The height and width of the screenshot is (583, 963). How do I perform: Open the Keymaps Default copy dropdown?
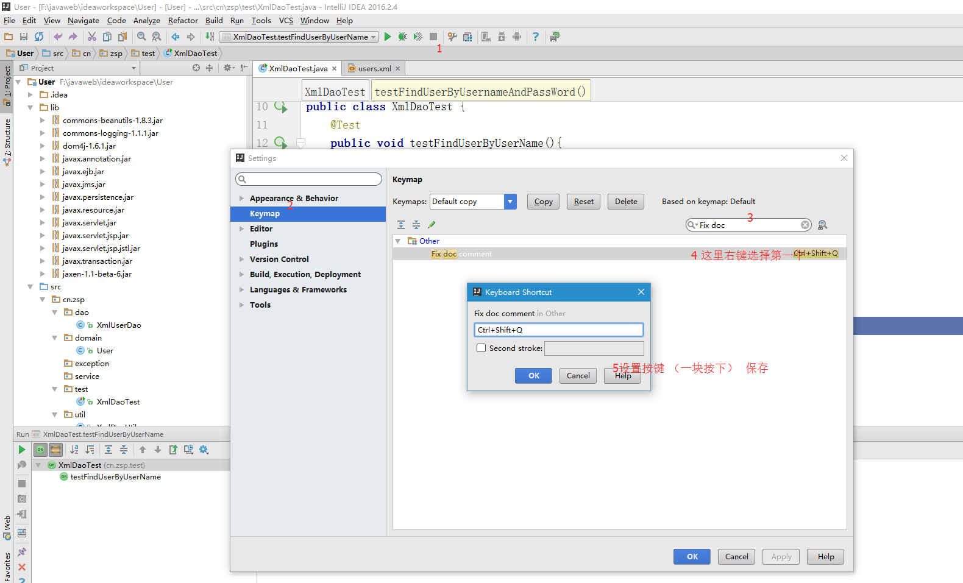[510, 201]
